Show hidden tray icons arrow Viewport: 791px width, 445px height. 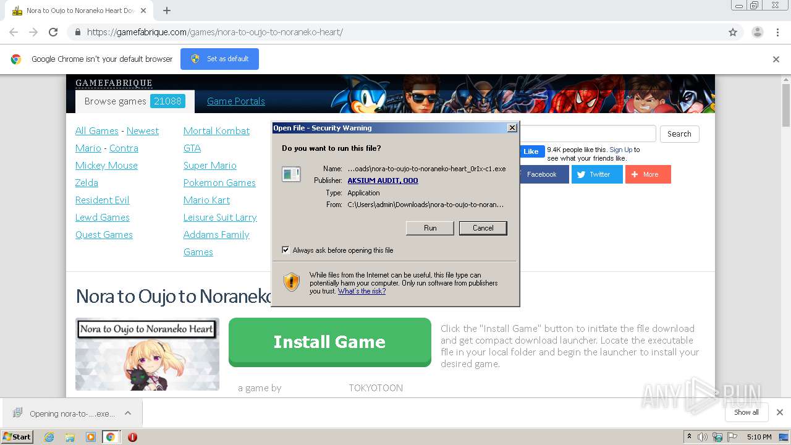(689, 437)
